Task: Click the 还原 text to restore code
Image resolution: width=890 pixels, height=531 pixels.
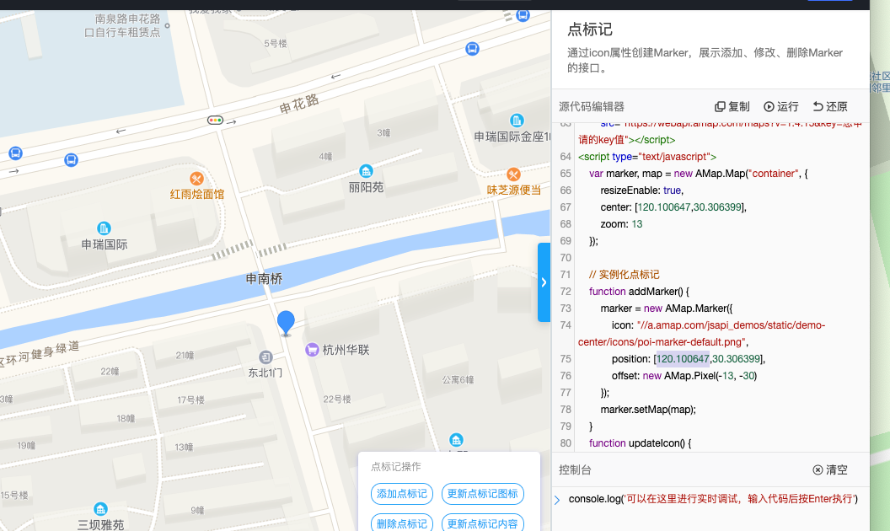Action: [837, 107]
